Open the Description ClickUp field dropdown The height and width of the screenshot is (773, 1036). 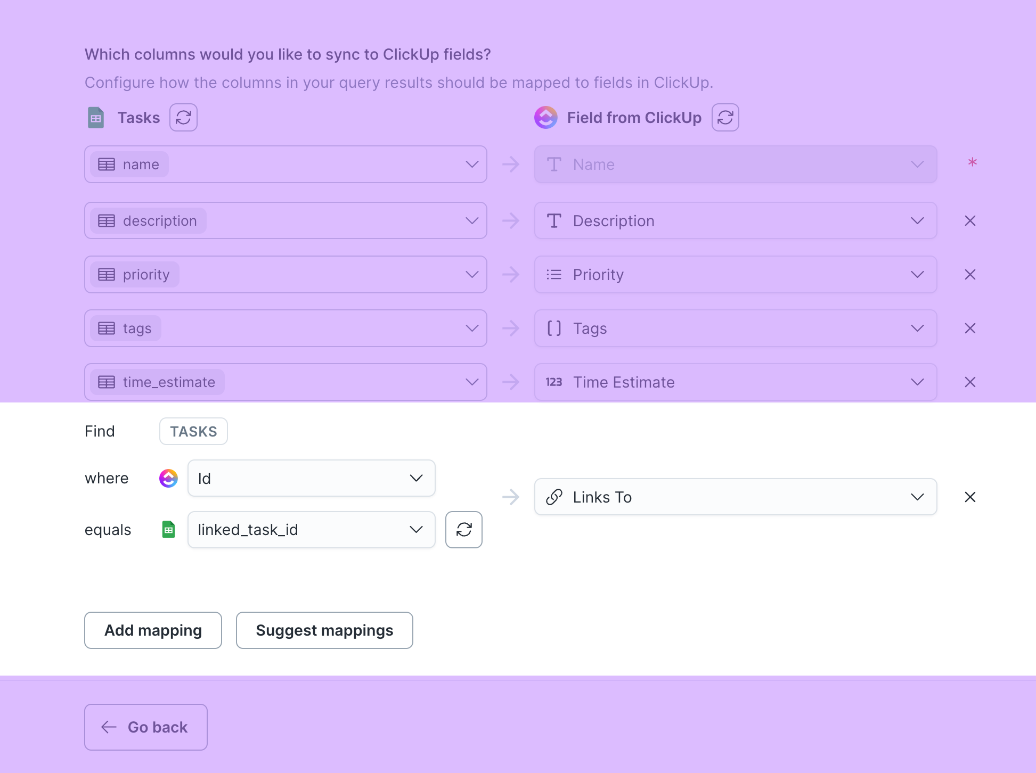[736, 221]
